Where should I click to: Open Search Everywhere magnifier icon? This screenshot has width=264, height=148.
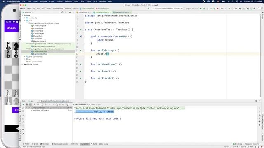[259, 9]
